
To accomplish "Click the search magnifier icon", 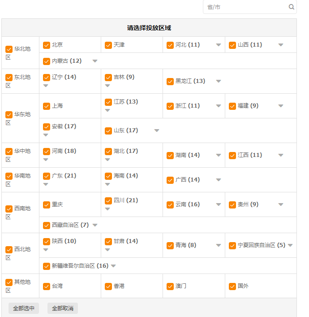I will pos(292,7).
